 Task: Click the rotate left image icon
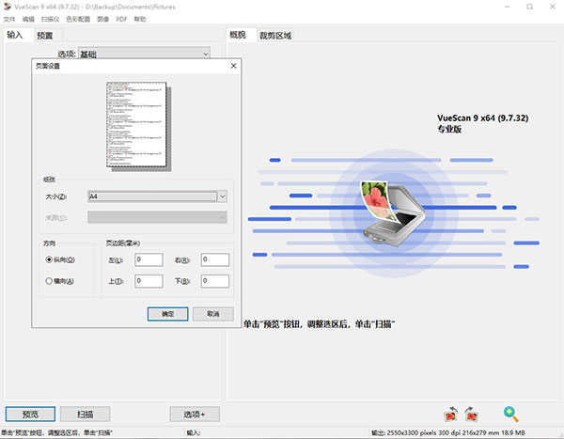[450, 415]
